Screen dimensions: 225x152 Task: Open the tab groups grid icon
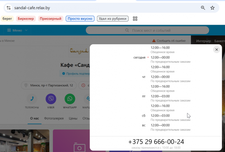pos(135,19)
